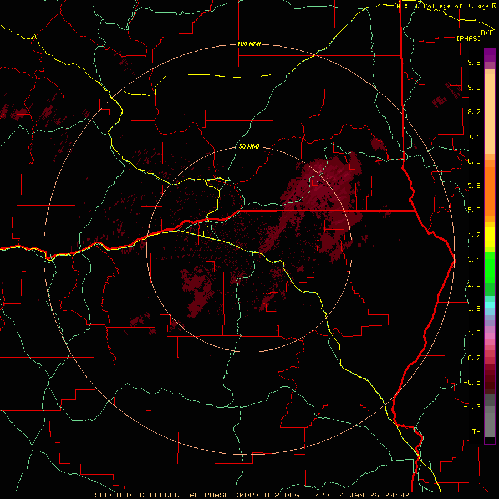Click the purple swatch at the color bar top
Image resolution: width=499 pixels, height=499 pixels.
[490, 55]
